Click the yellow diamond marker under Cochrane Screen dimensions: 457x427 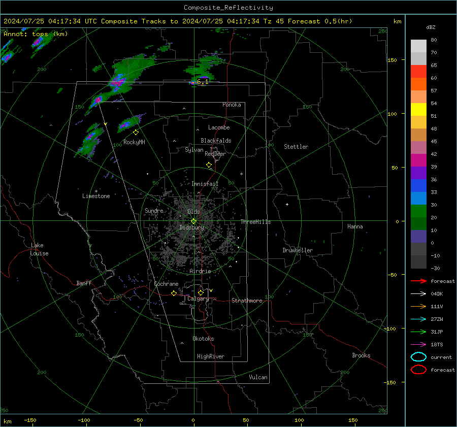(174, 293)
